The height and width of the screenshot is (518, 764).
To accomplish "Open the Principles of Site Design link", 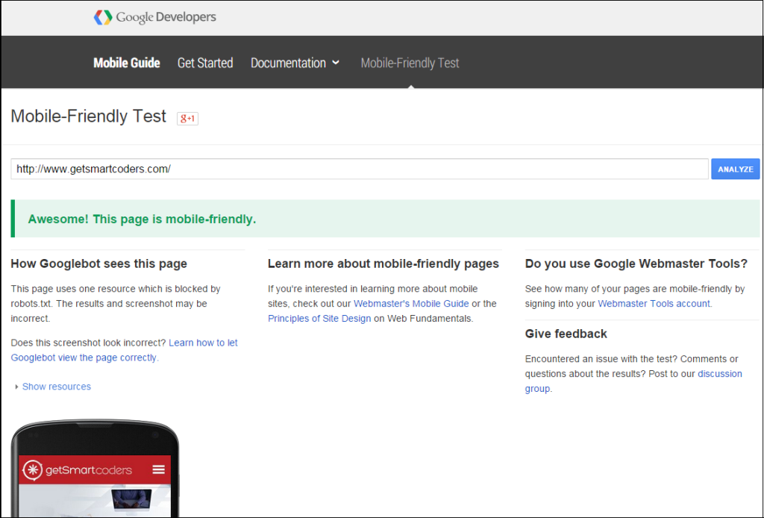I will point(319,318).
